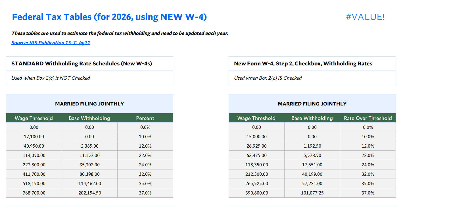Select rate cell in 390,800.00 row
The height and width of the screenshot is (207, 449).
[x=368, y=193]
